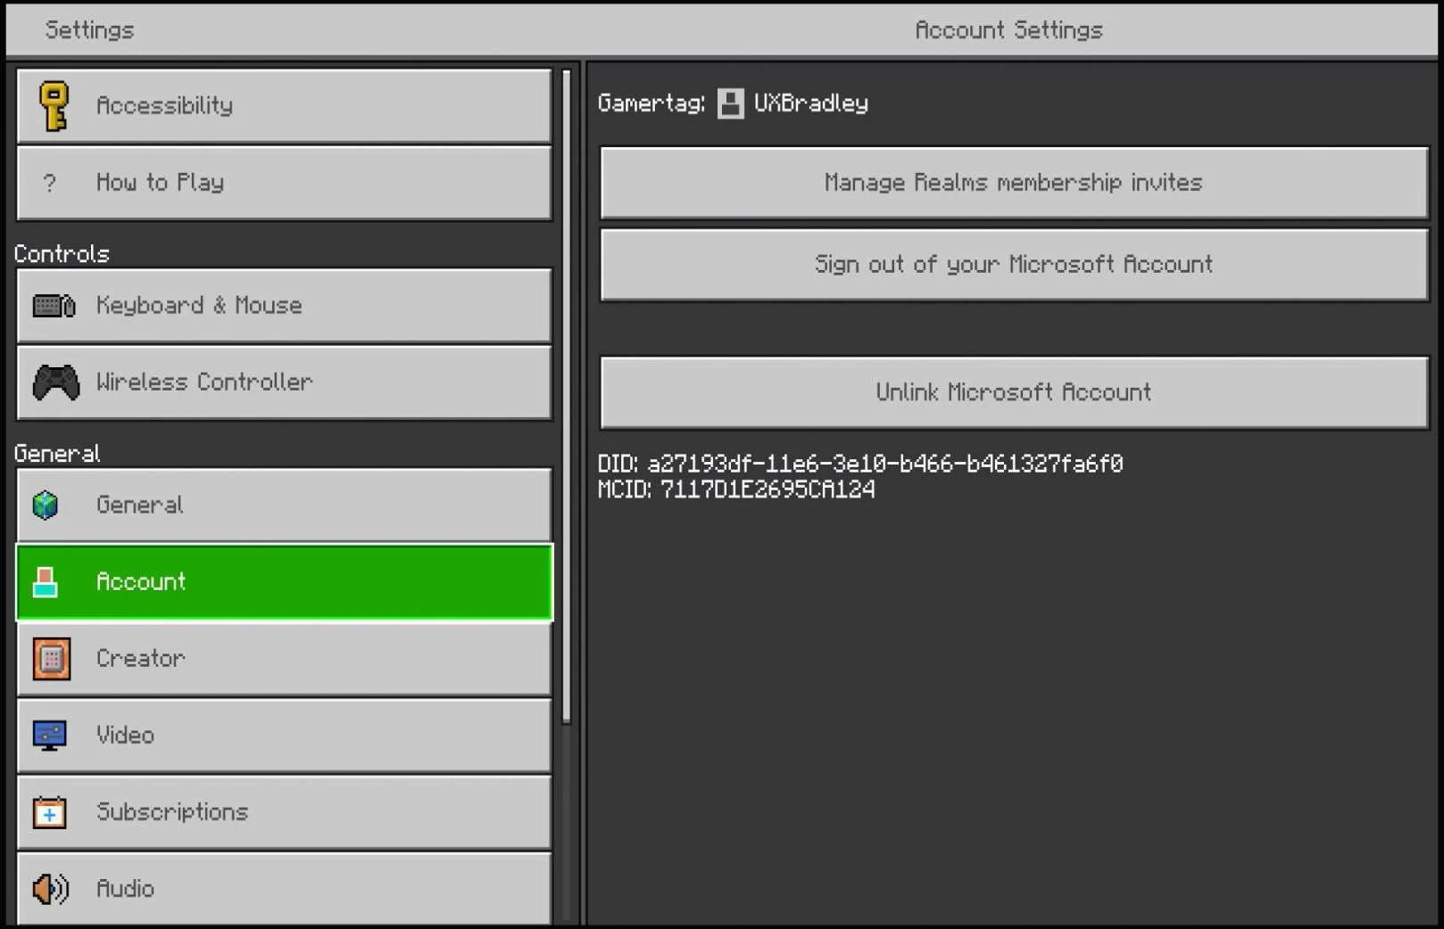1444x929 pixels.
Task: Manage Realms membership invites
Action: [x=1014, y=183]
